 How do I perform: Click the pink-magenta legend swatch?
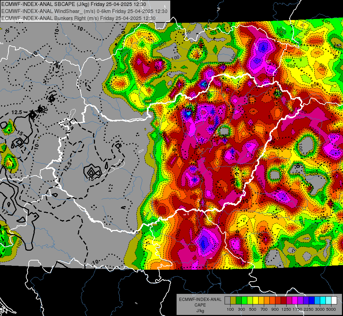point(289,300)
